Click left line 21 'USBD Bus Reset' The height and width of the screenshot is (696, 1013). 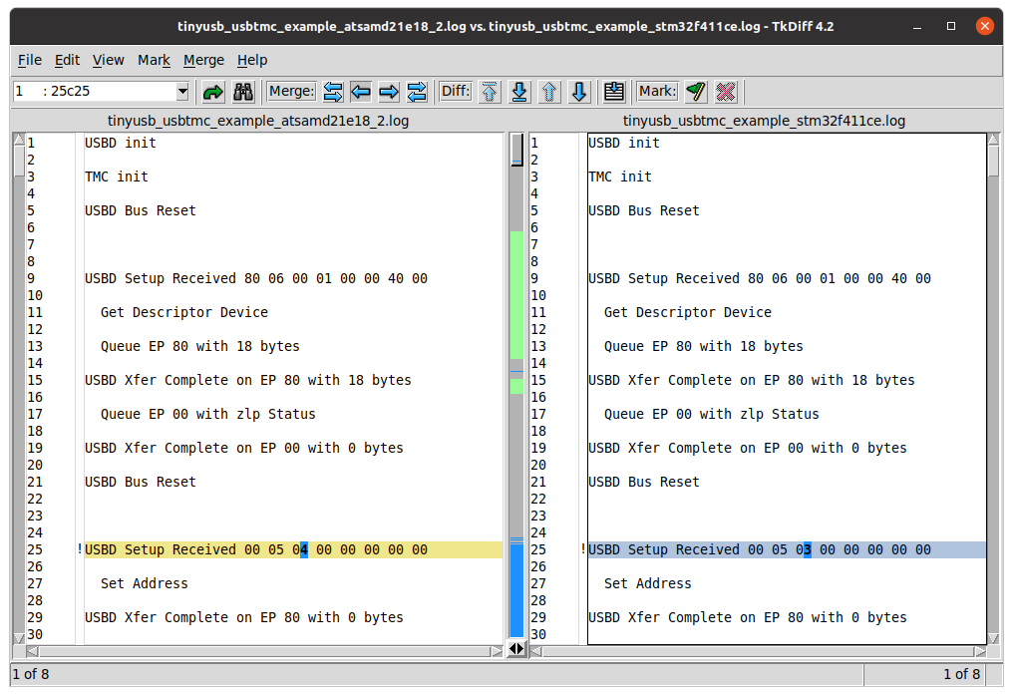tap(141, 482)
